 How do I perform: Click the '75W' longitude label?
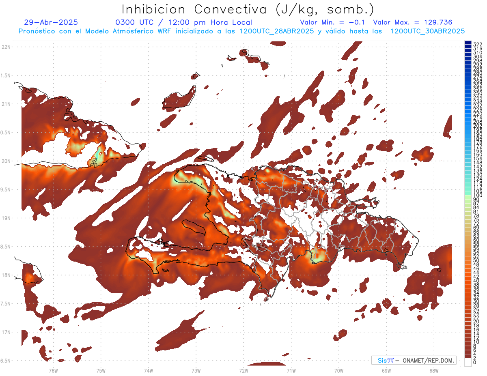tap(101, 370)
